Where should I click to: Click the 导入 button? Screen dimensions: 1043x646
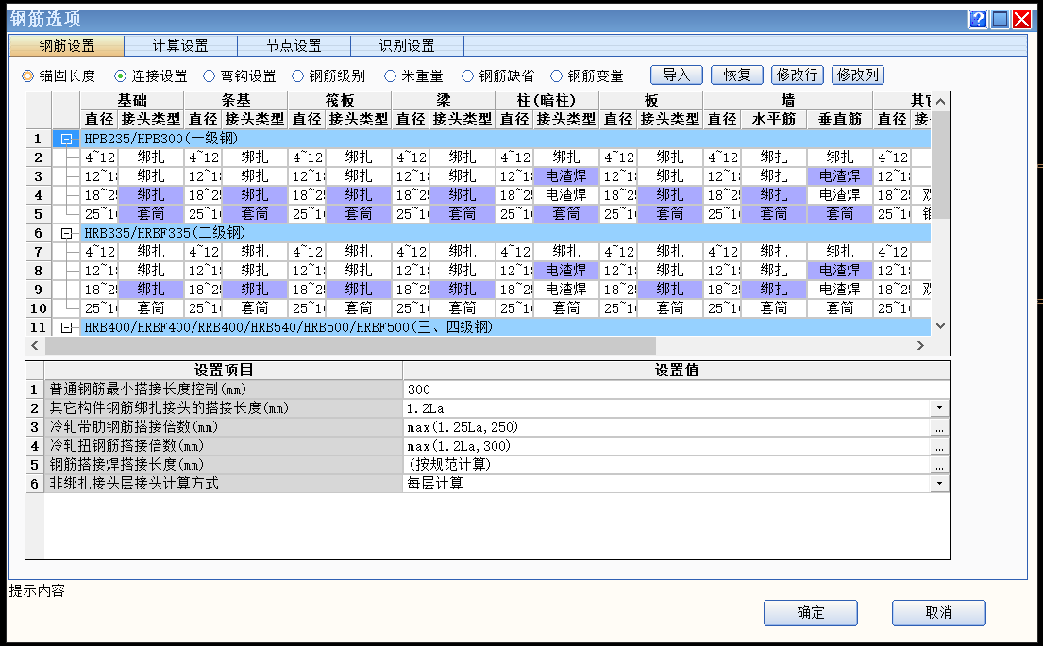pos(677,75)
